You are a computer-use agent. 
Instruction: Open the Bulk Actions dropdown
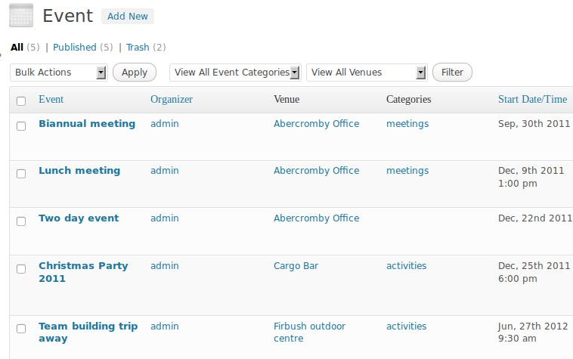coord(58,73)
